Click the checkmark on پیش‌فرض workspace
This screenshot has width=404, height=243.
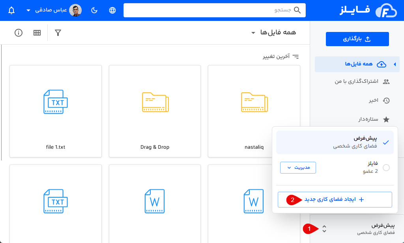(x=386, y=142)
